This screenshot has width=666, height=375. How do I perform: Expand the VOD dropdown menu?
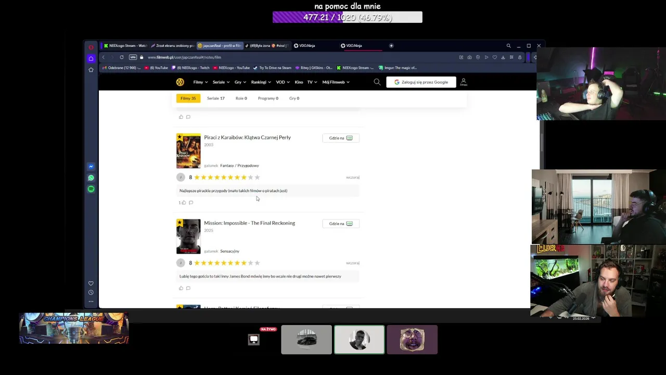click(283, 82)
